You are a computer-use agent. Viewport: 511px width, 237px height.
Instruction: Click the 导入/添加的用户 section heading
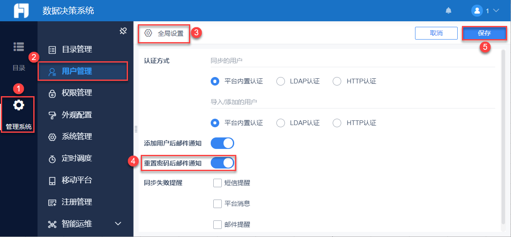(x=234, y=102)
